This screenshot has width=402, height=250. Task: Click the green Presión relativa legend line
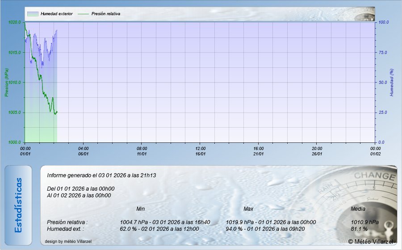click(x=83, y=14)
